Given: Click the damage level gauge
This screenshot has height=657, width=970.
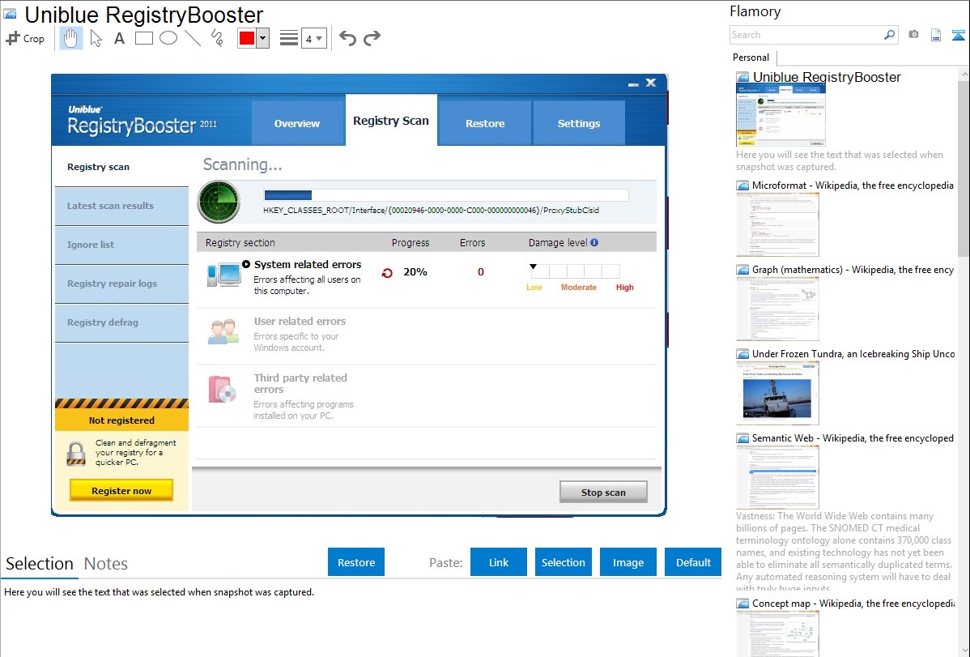Looking at the screenshot, I should coord(575,271).
